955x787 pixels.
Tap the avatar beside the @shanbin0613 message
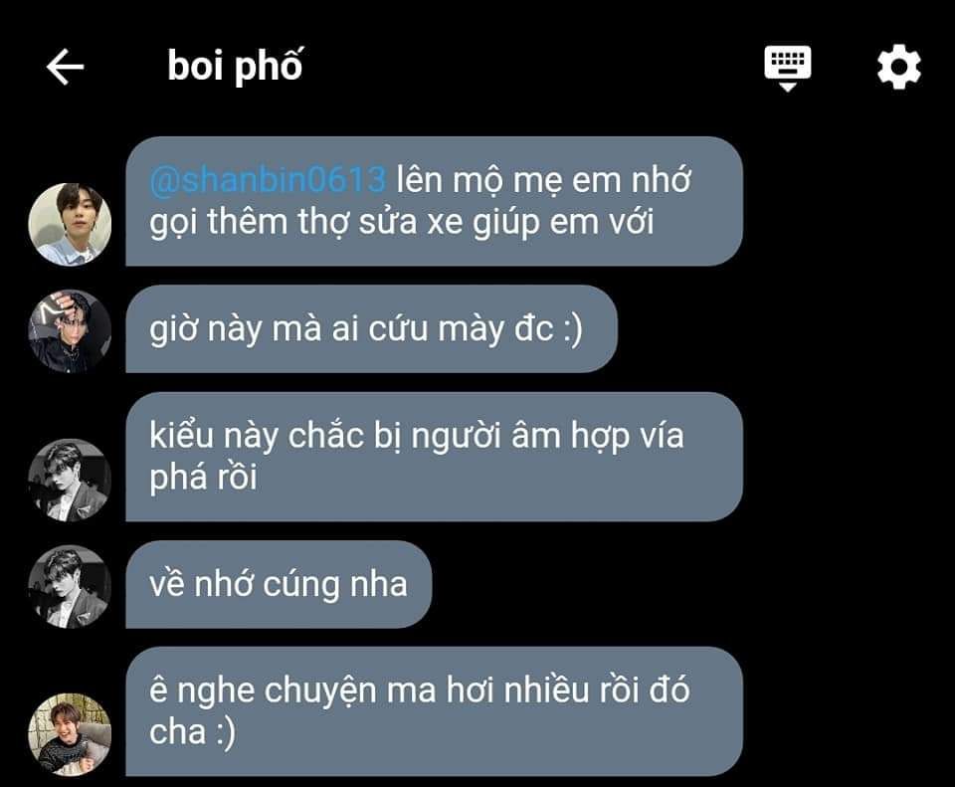pyautogui.click(x=70, y=225)
